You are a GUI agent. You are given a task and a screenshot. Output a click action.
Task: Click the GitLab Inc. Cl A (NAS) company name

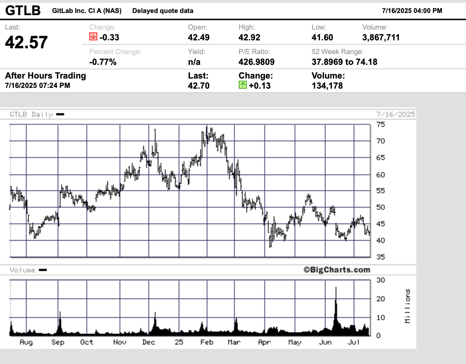[87, 11]
